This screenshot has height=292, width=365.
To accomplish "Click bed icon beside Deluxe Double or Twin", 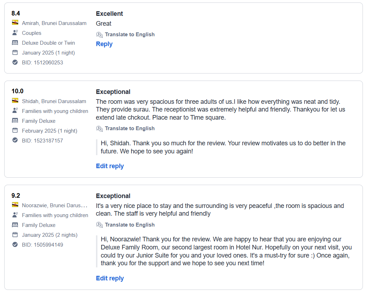I will [x=15, y=43].
